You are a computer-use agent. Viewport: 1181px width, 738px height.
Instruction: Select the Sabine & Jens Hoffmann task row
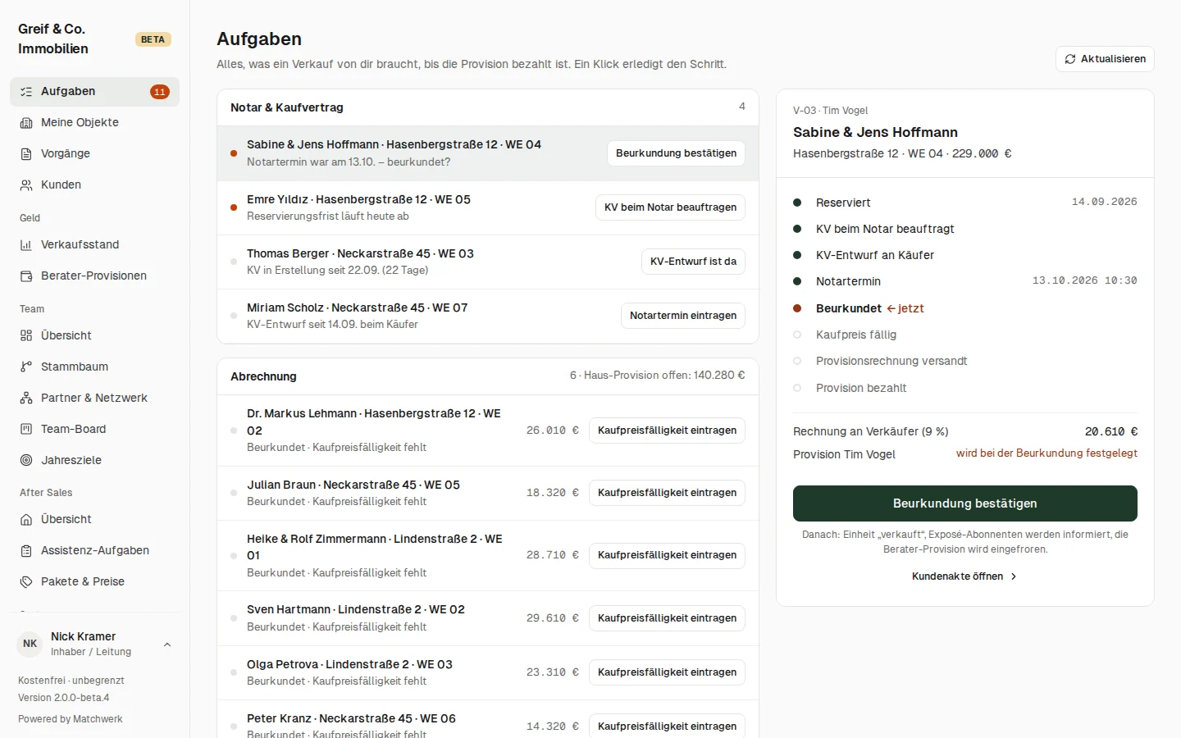point(488,153)
